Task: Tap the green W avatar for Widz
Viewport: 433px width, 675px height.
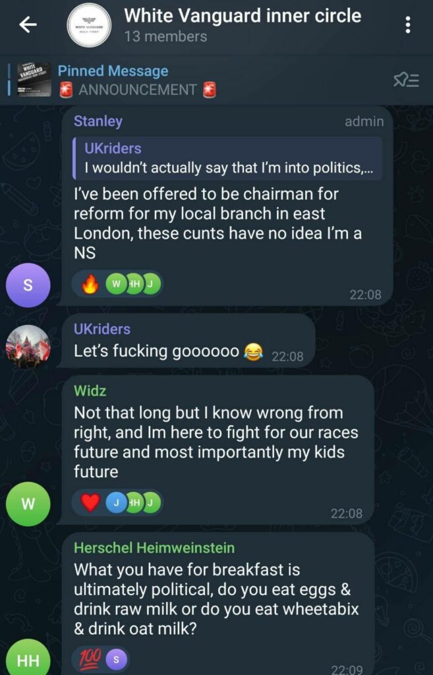Action: (28, 504)
